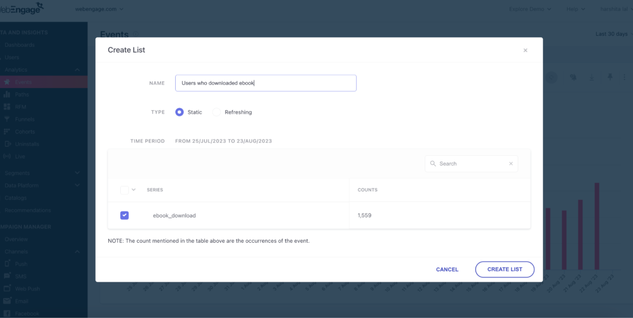Uncheck the ebook_download series checkbox
Image resolution: width=633 pixels, height=318 pixels.
[124, 215]
